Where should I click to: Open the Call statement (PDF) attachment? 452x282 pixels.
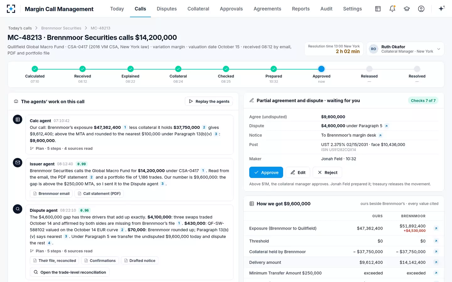pyautogui.click(x=99, y=194)
